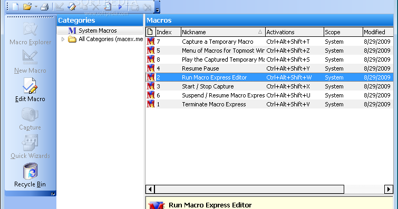Expand the sidebar options arrow at the bottom
398x209 pixels.
(x=53, y=194)
